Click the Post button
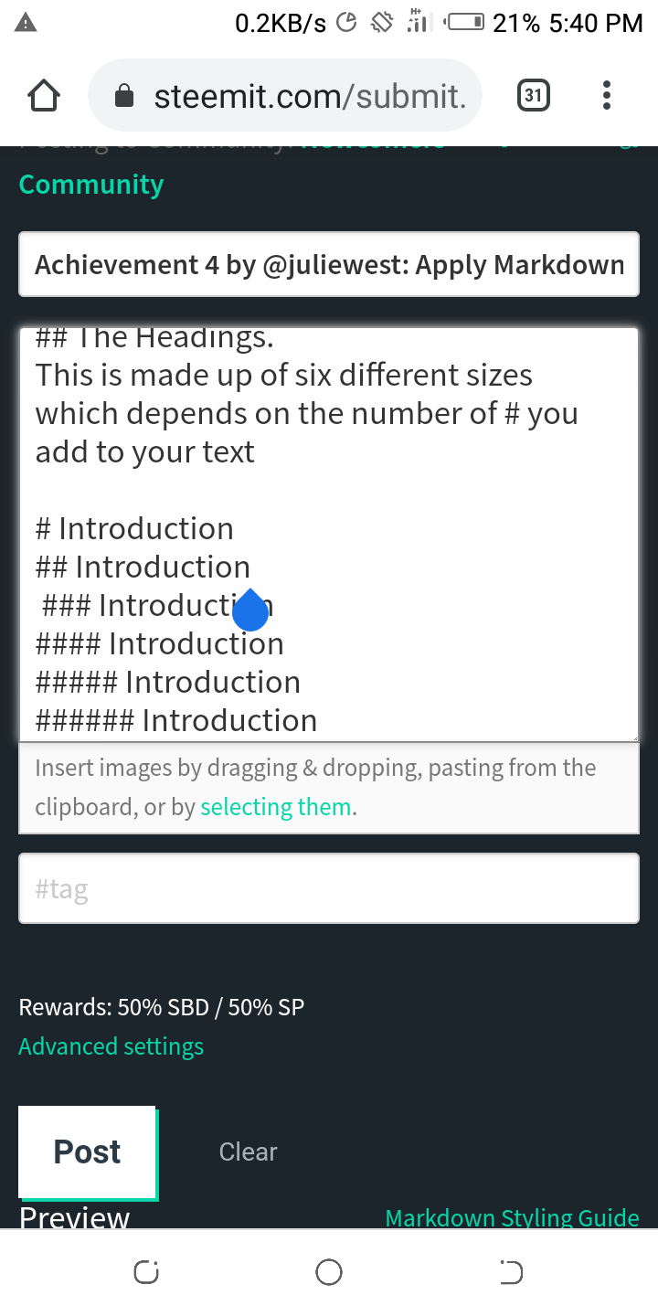658x1316 pixels. 88,1151
